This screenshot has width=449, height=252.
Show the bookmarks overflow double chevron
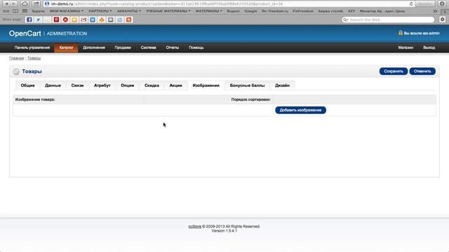click(x=435, y=11)
